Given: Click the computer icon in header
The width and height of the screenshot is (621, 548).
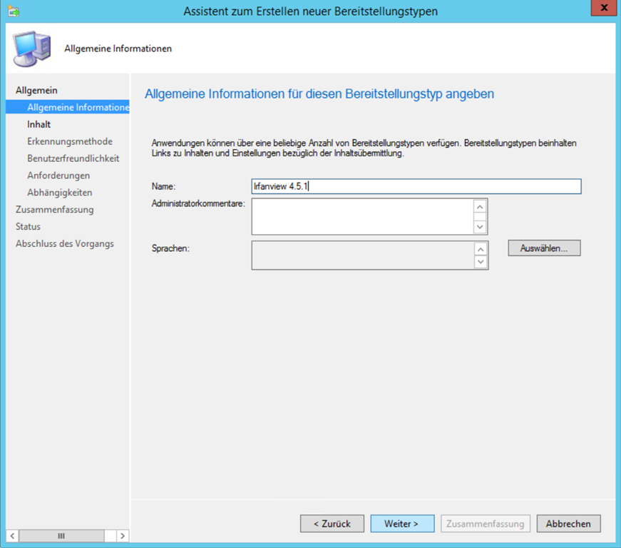Looking at the screenshot, I should (x=33, y=49).
